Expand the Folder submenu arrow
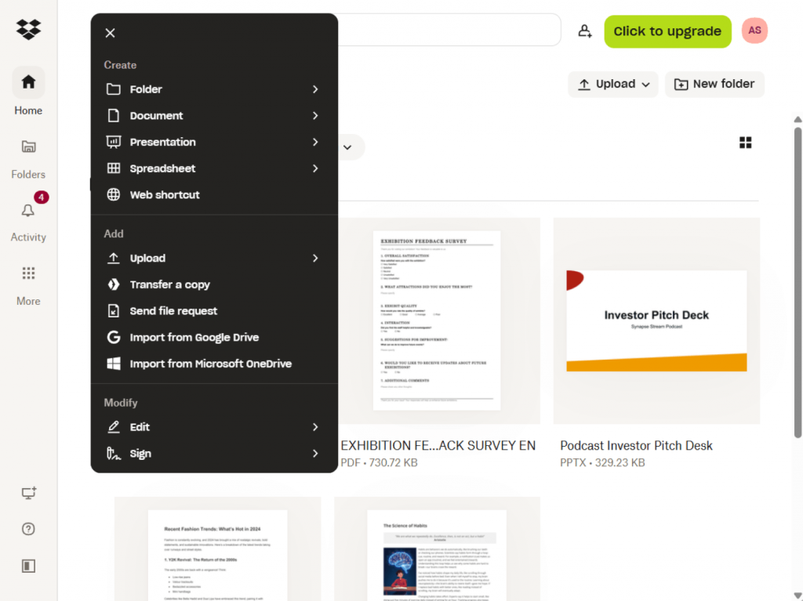Screen dimensions: 803x601 315,89
